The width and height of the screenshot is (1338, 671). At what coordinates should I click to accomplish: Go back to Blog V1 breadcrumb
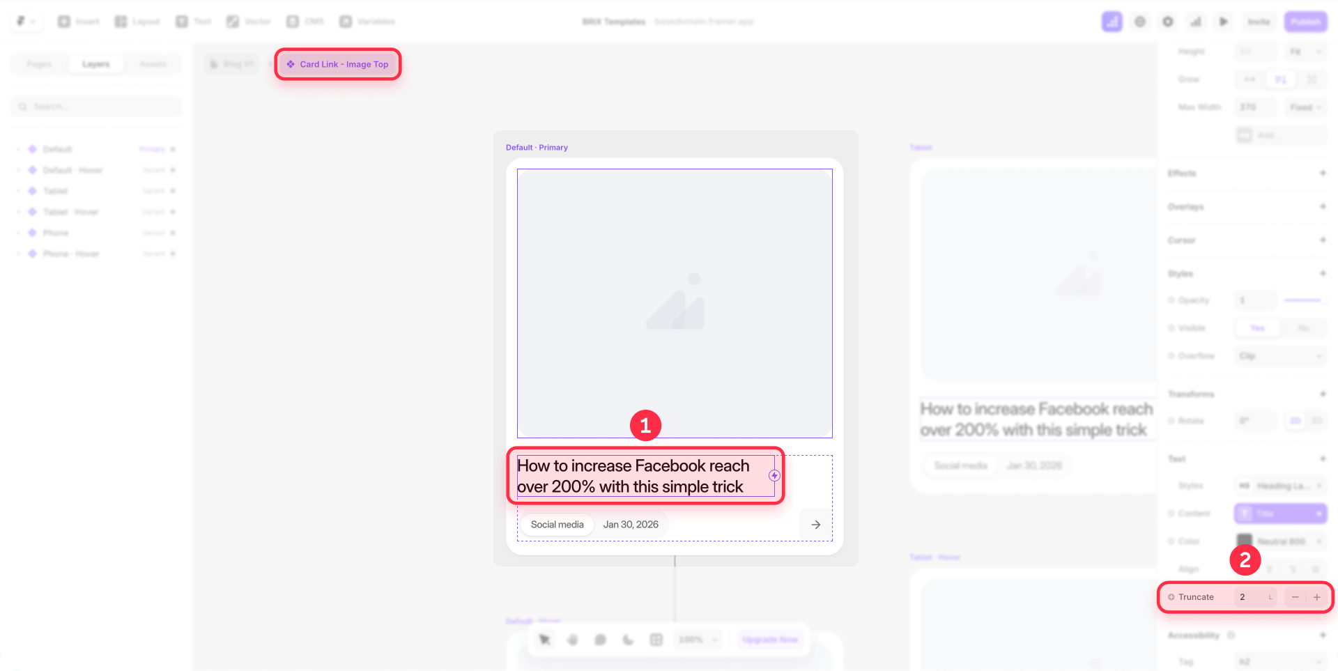tap(232, 64)
